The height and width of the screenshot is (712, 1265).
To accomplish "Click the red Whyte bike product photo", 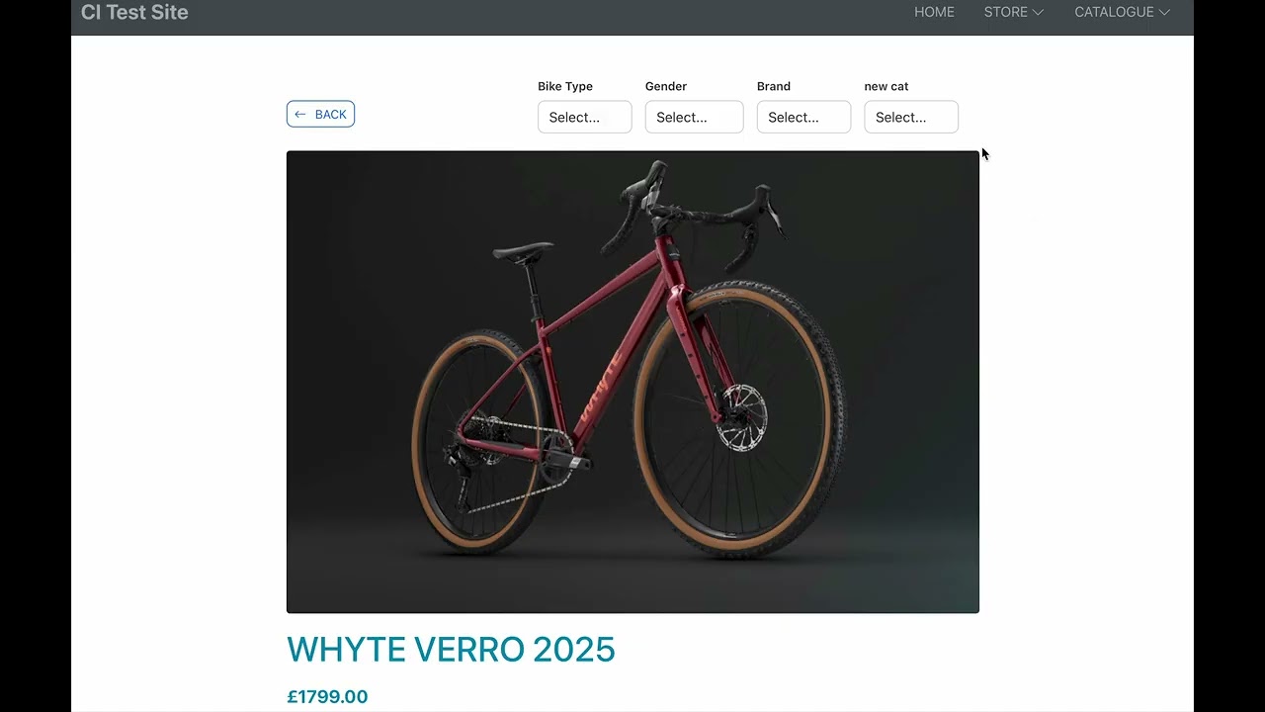I will [632, 382].
